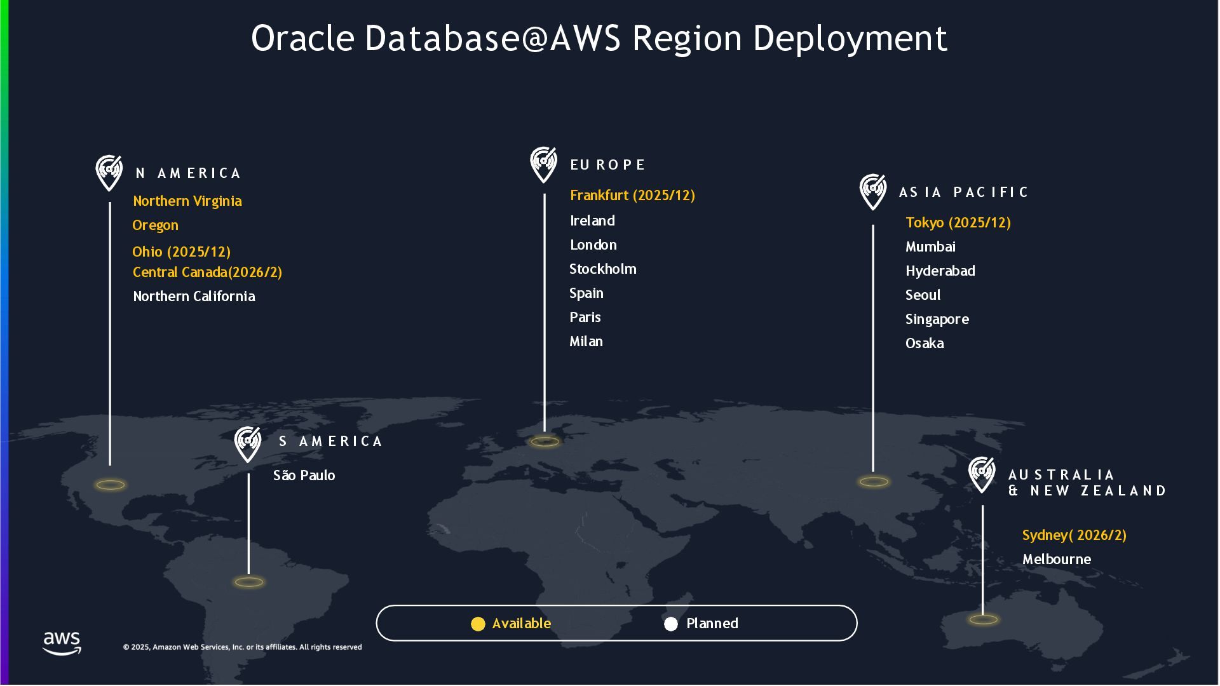This screenshot has width=1220, height=686.
Task: Click the Australia & New Zealand pin icon
Action: [x=982, y=474]
